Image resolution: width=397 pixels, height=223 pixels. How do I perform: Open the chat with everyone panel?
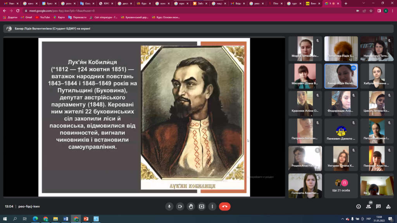point(378,207)
